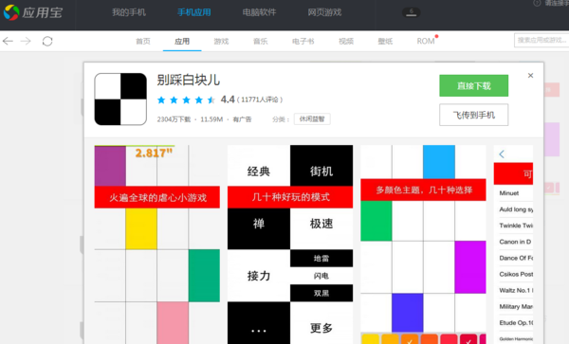The width and height of the screenshot is (569, 344).
Task: Switch to the 壁纸 tab
Action: pos(385,42)
